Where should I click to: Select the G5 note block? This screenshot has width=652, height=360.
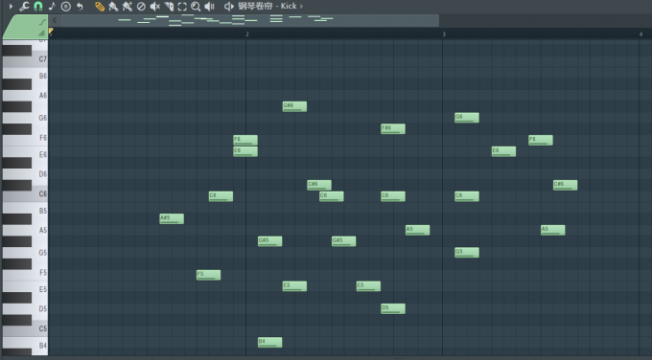point(467,253)
